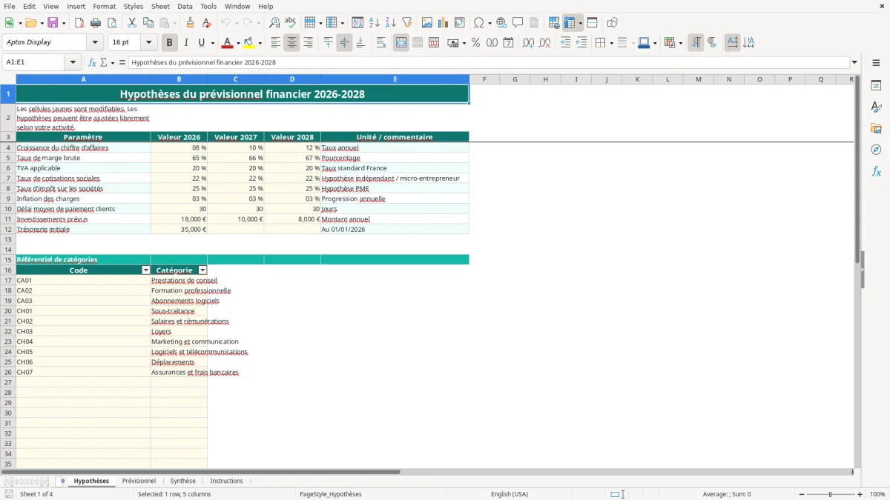Insert a pivot table

pos(460,23)
